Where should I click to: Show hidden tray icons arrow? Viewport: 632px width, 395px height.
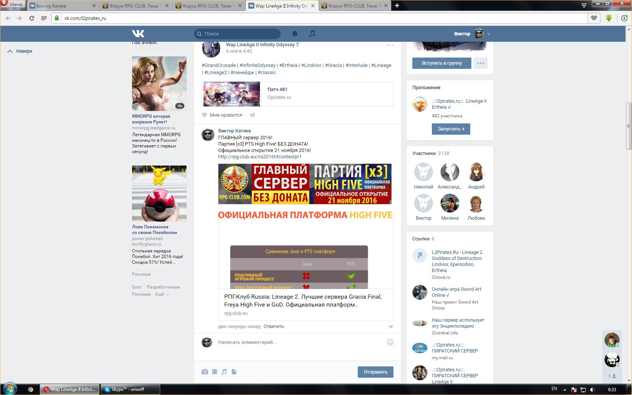565,389
